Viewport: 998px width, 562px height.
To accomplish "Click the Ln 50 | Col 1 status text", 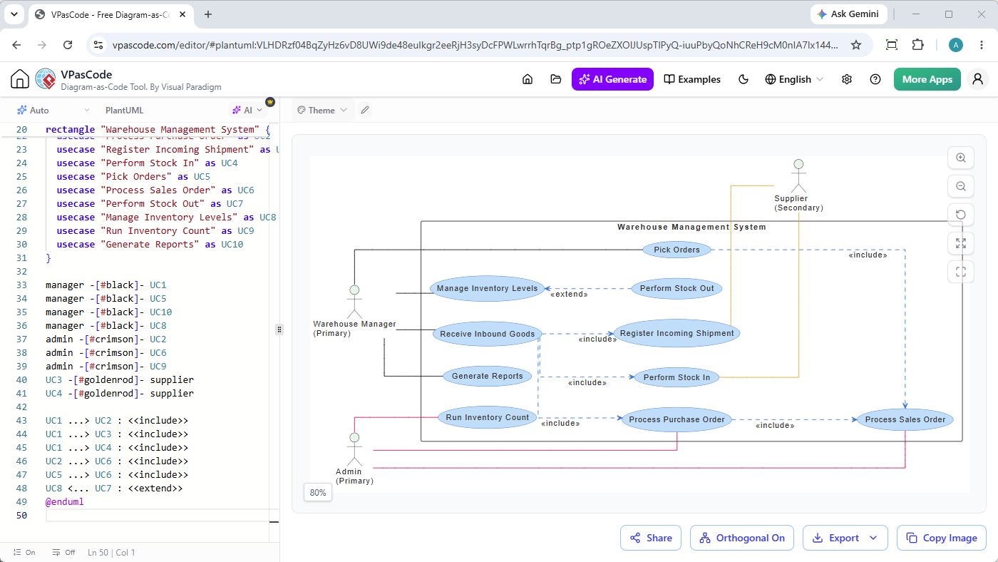I will [111, 552].
